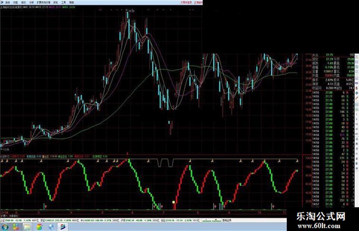Screen dimensions: 359x231
Task: Switch to 周 weekly period in right sidebar
Action: point(357,144)
